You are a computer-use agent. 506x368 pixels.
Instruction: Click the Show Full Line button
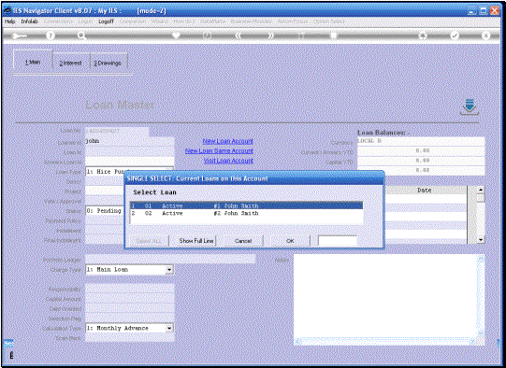pos(196,241)
